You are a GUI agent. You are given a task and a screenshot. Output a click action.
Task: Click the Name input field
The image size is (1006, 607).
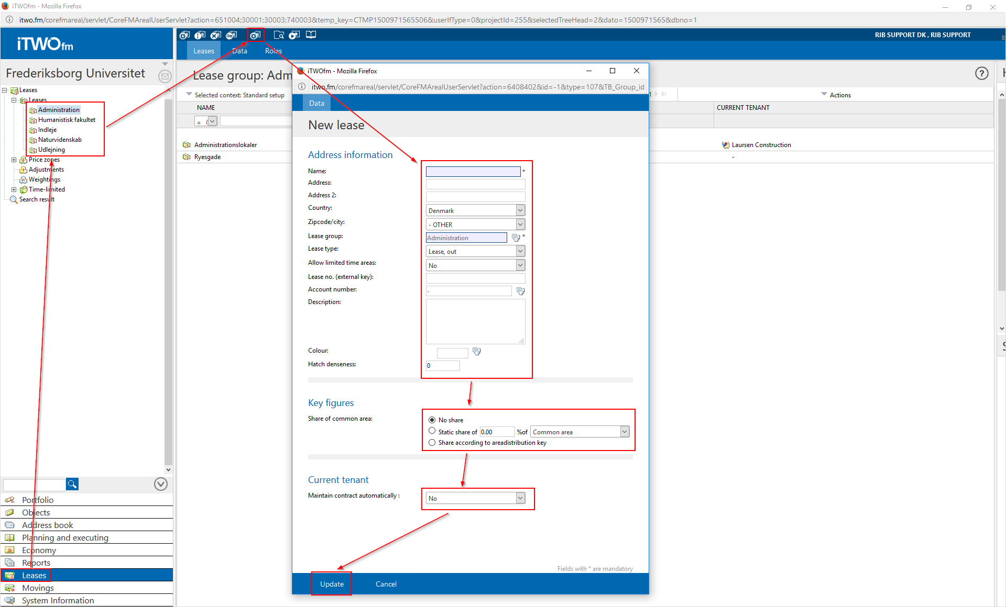[x=473, y=172]
